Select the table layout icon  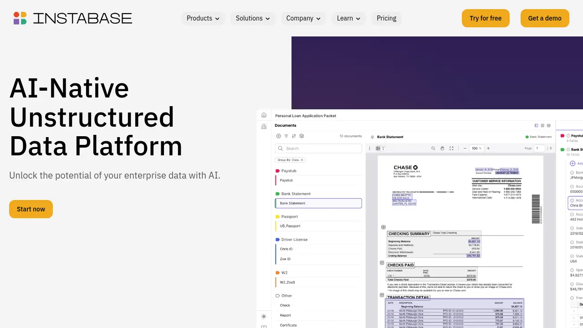point(549,125)
